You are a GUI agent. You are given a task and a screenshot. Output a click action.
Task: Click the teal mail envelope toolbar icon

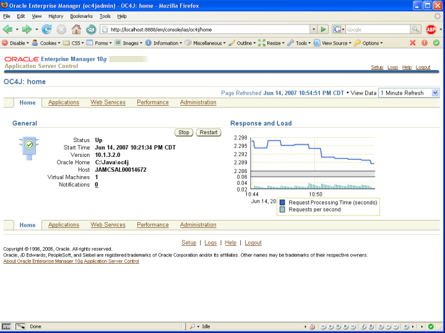pyautogui.click(x=91, y=29)
